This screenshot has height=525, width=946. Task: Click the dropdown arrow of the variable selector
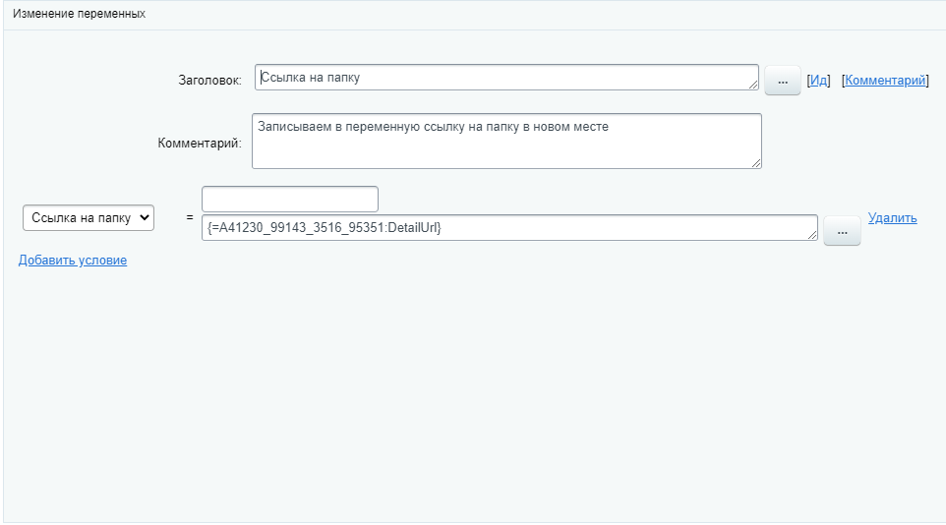tap(145, 218)
